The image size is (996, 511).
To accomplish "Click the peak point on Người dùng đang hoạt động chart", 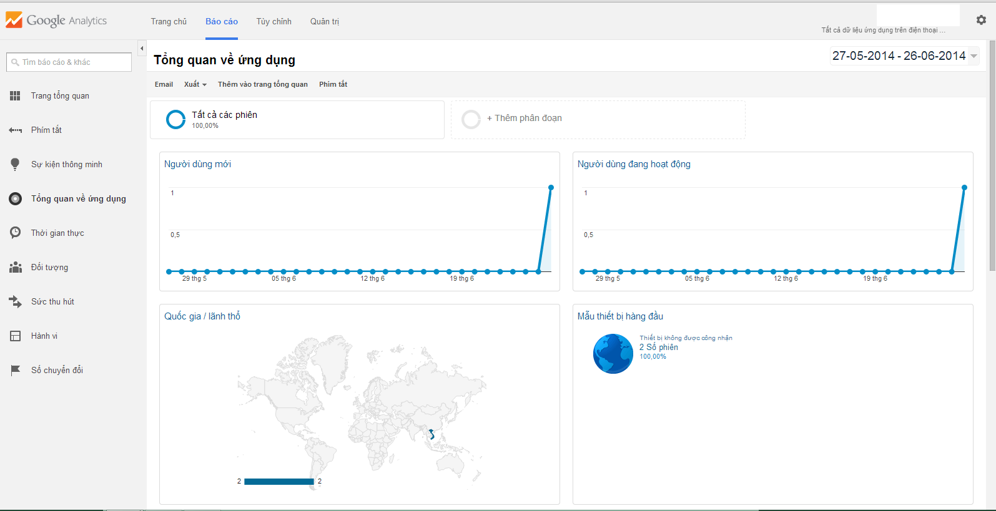I will tap(964, 187).
